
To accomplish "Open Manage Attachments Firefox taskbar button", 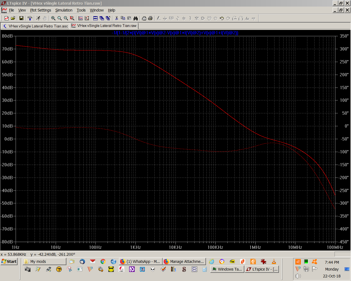I will click(184, 261).
